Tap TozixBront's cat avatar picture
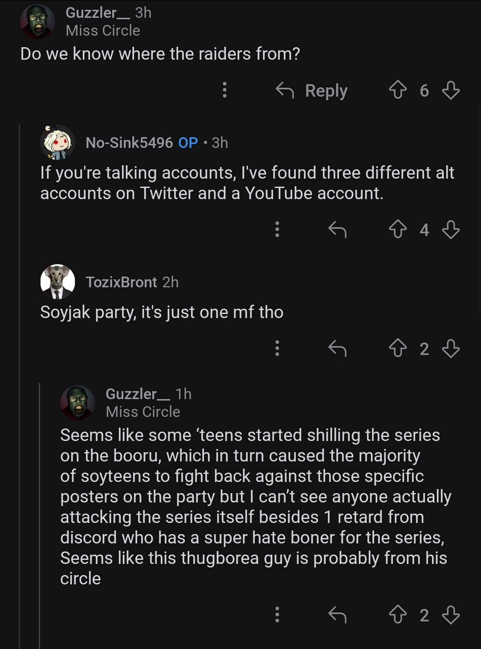Image resolution: width=481 pixels, height=649 pixels. click(x=57, y=282)
